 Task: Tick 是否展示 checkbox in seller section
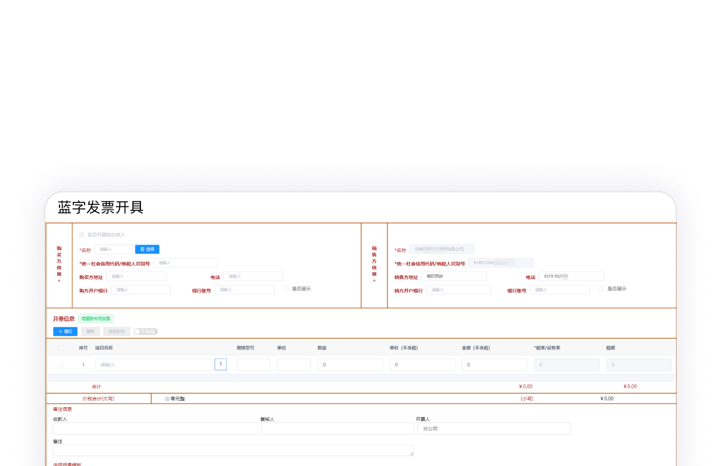coord(602,289)
